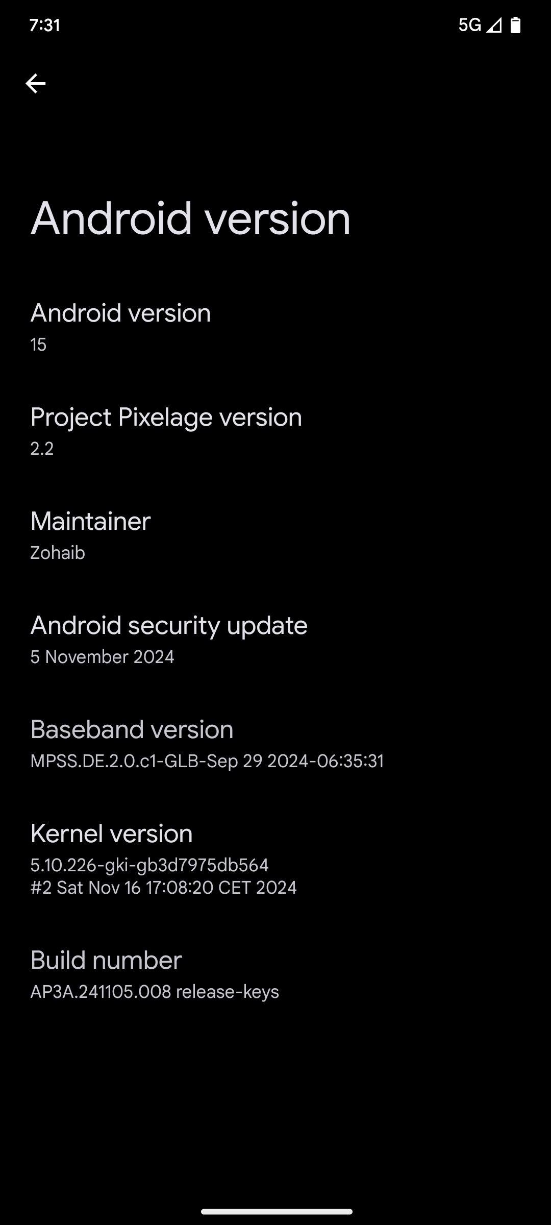Viewport: 551px width, 1225px height.
Task: Tap the 5 November 2024 security date
Action: click(x=102, y=657)
